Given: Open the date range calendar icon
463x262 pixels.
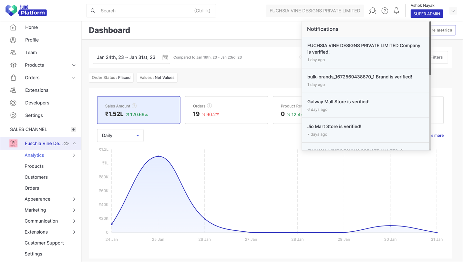Looking at the screenshot, I should (165, 57).
